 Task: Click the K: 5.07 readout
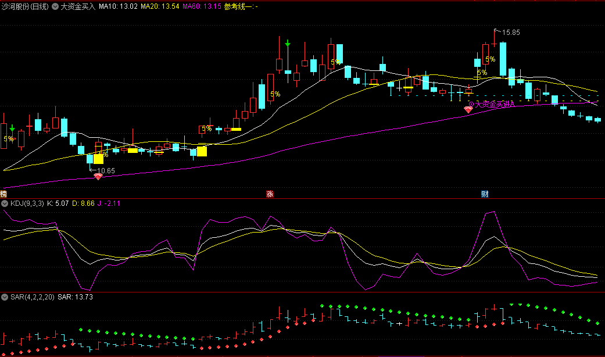click(58, 204)
